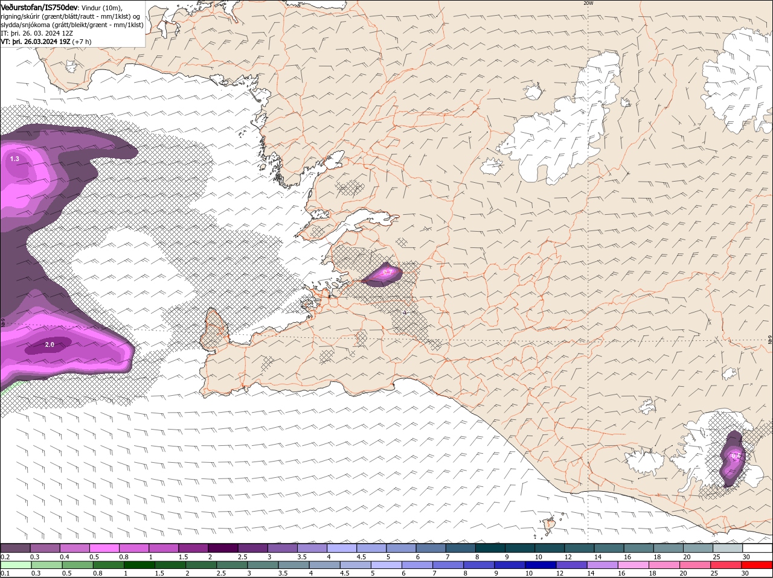Click the 0.2 label on the snow scale
Viewport: 773px width, 578px height.
point(5,556)
